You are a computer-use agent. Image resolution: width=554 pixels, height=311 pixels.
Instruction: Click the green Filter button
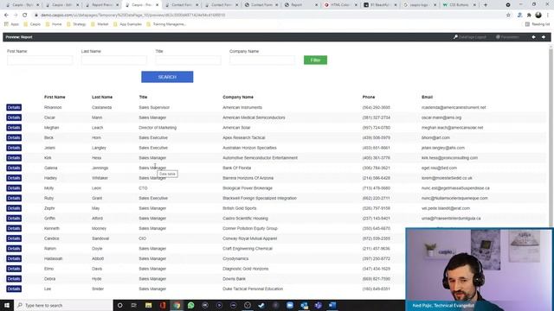[315, 60]
